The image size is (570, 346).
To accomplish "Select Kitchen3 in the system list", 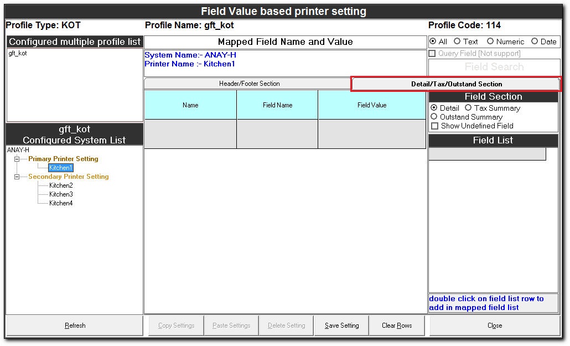I will click(61, 194).
